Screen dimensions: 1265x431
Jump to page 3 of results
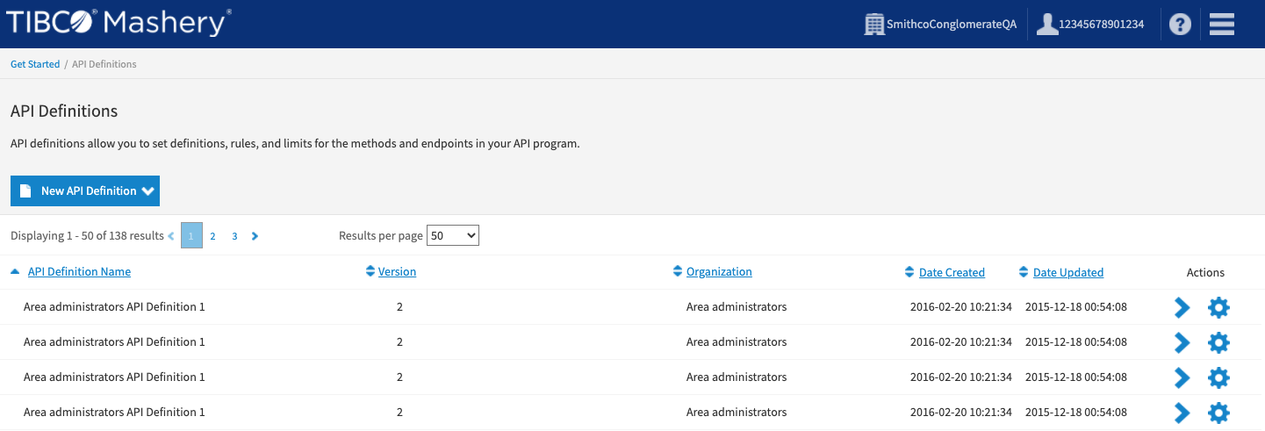(234, 236)
